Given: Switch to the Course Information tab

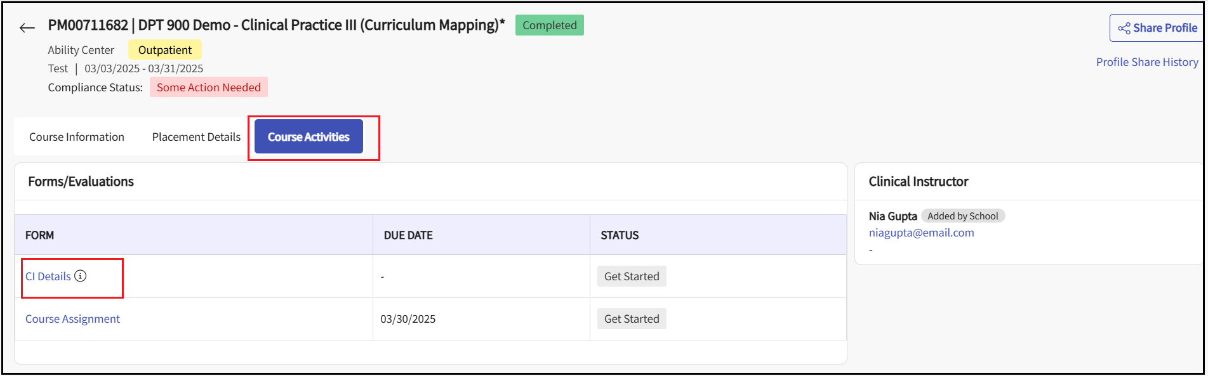Looking at the screenshot, I should 77,137.
